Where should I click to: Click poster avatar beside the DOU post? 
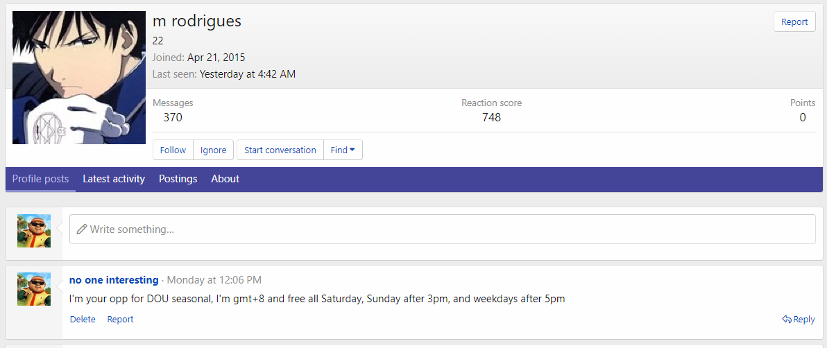point(34,289)
